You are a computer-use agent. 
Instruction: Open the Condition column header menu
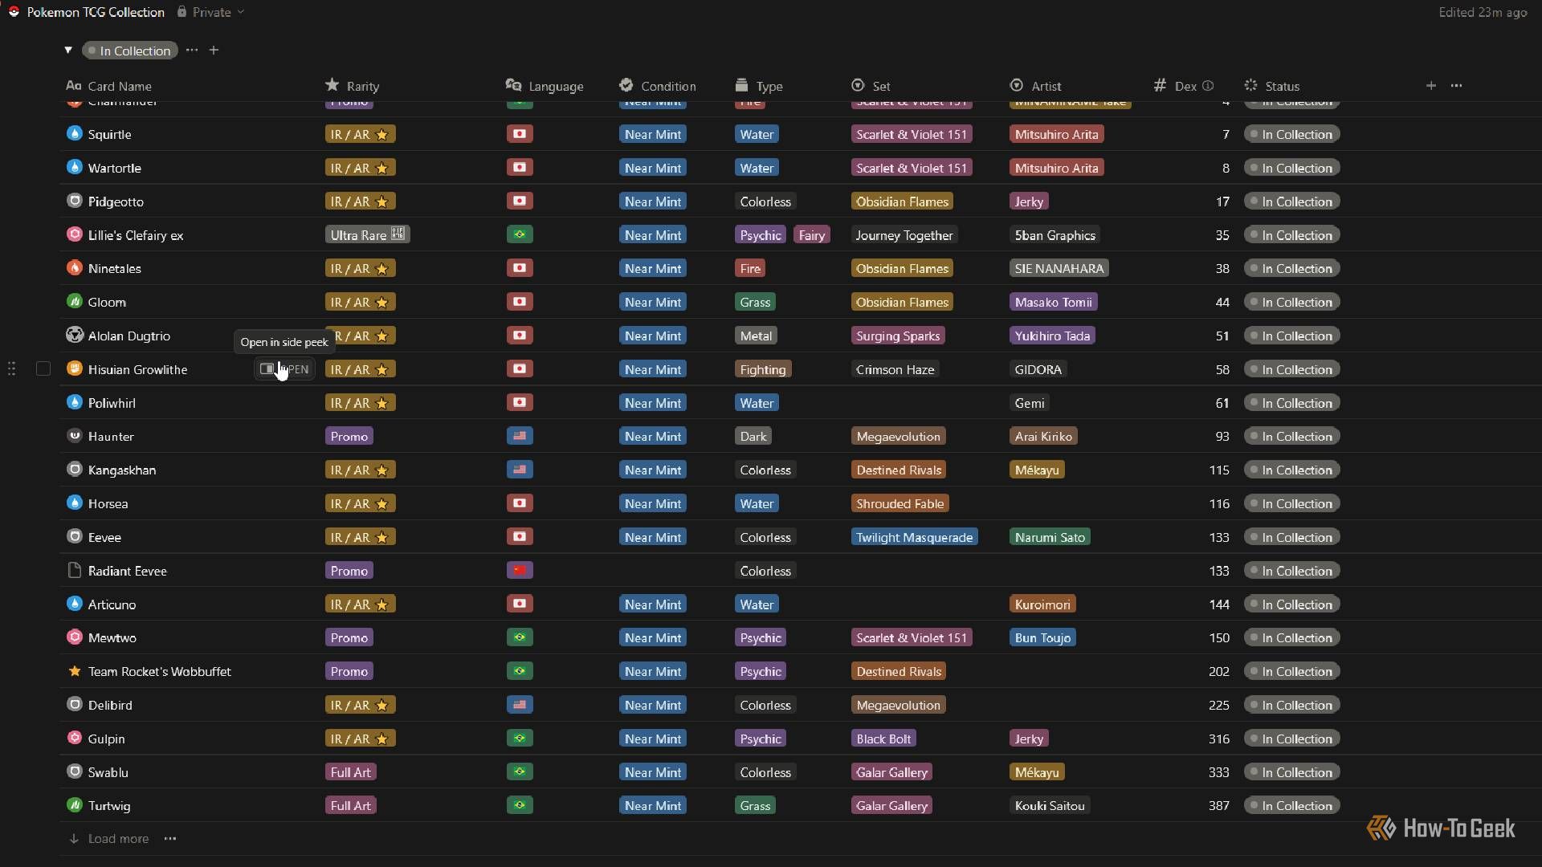coord(658,86)
